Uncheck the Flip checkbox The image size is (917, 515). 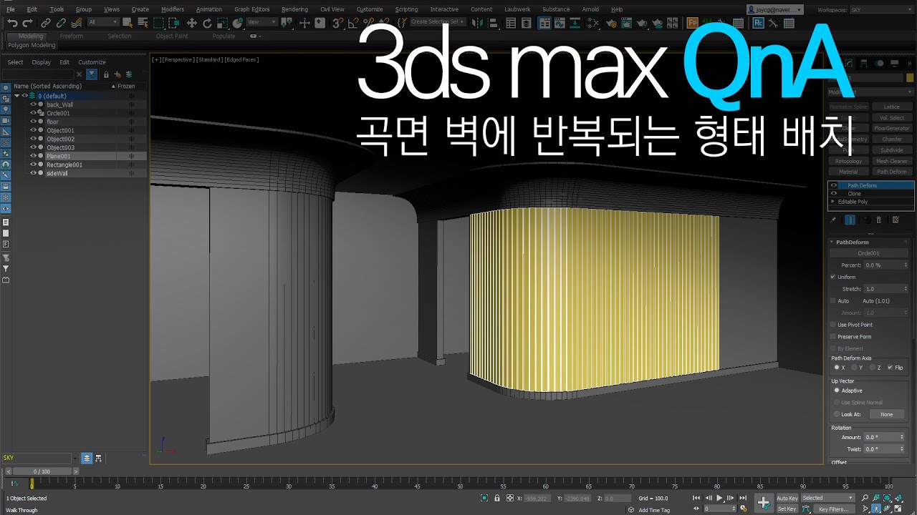click(890, 368)
